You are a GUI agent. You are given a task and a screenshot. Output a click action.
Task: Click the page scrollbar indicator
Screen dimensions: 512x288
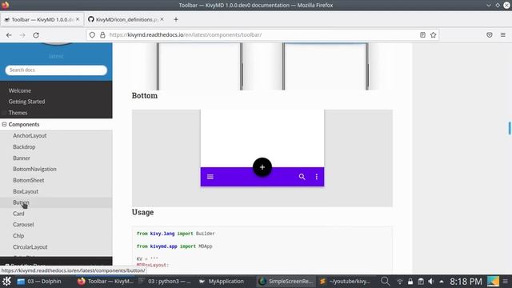[x=510, y=128]
